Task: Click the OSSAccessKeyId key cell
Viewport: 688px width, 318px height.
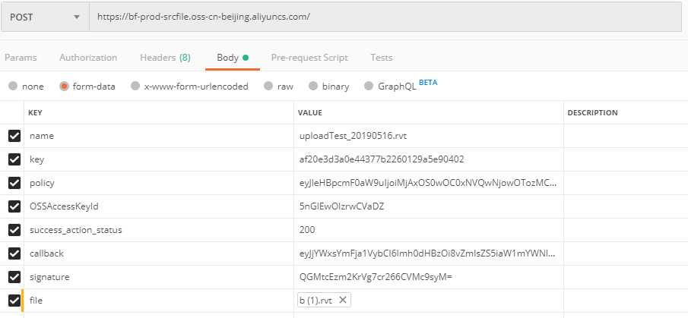Action: click(x=64, y=206)
